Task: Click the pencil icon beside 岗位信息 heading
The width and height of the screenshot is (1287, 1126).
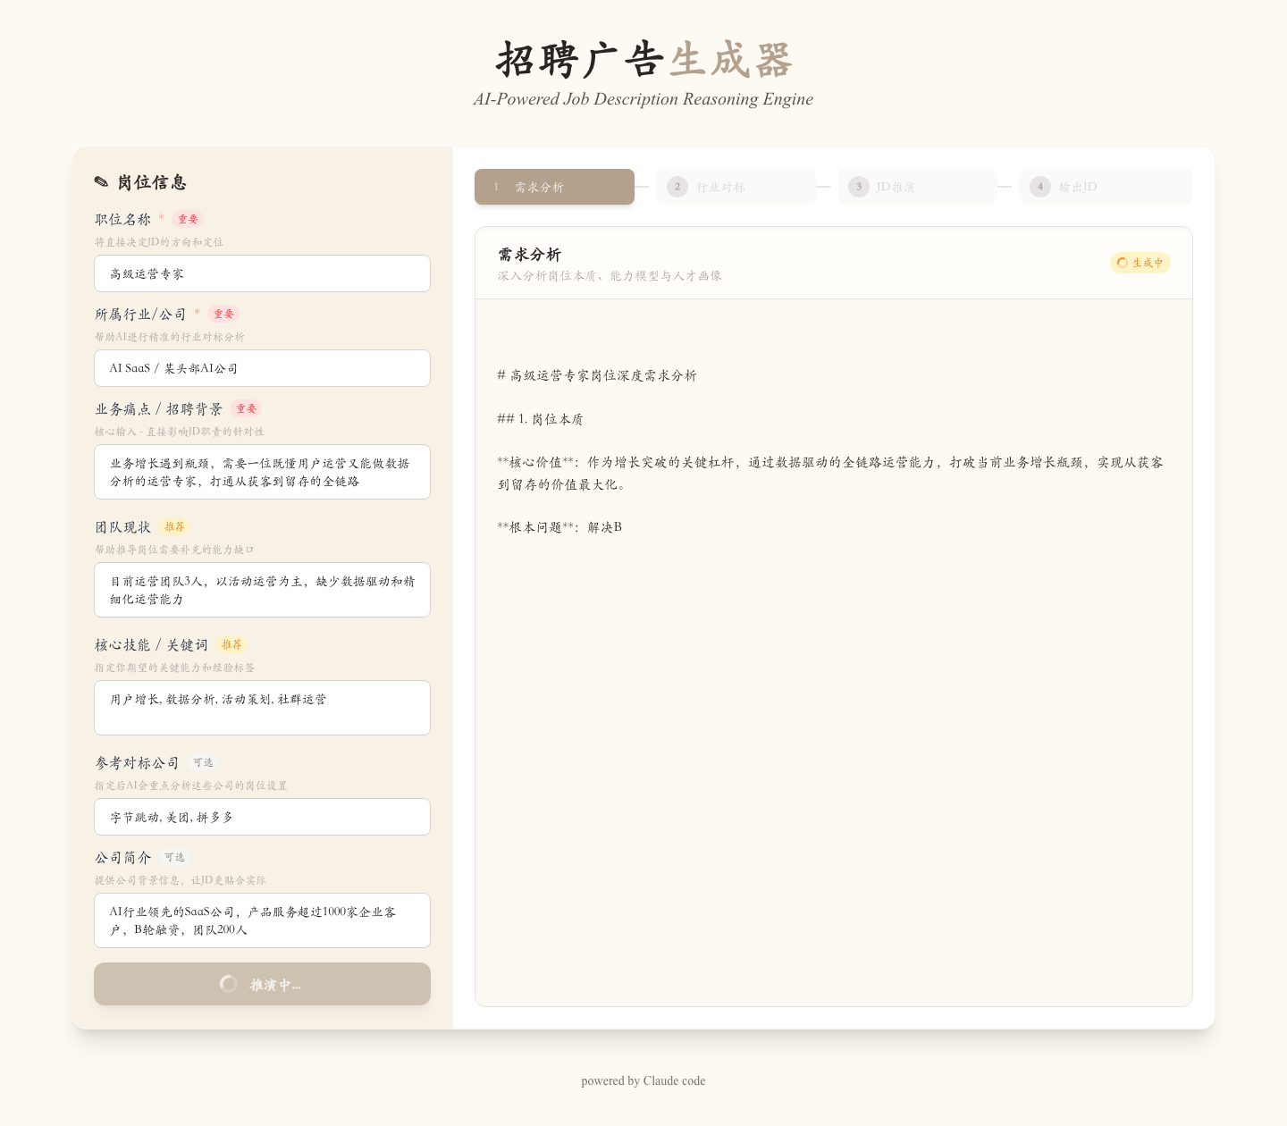Action: (102, 181)
